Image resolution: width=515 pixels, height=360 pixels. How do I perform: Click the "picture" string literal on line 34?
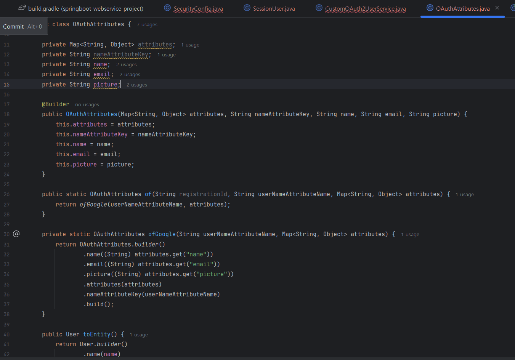point(212,274)
